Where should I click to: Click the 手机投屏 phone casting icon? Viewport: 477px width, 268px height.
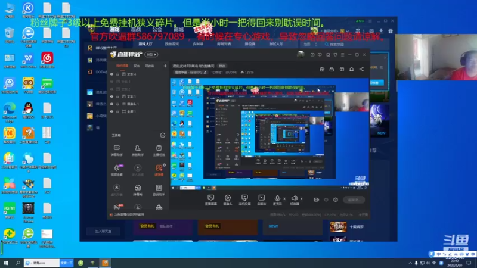point(244,198)
